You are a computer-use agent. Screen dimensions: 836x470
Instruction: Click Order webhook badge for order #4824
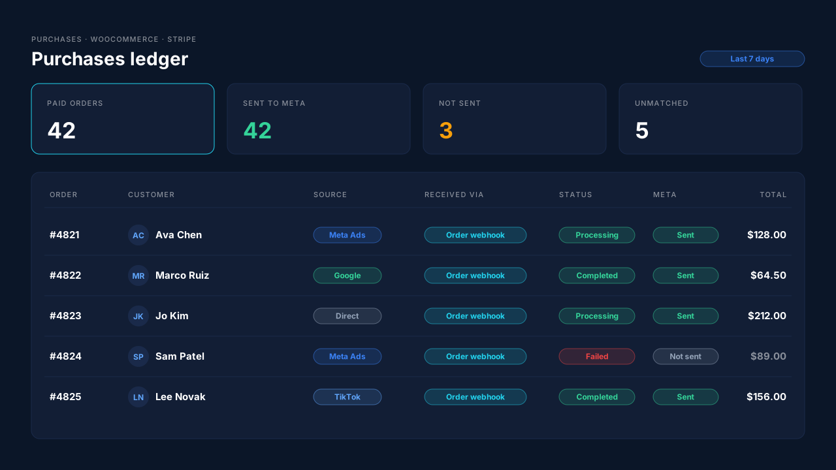(x=475, y=356)
